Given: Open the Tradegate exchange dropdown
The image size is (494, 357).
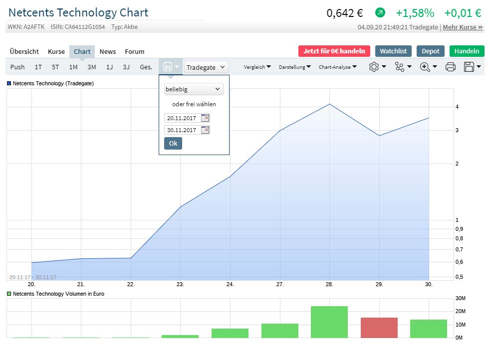Looking at the screenshot, I should tap(206, 67).
